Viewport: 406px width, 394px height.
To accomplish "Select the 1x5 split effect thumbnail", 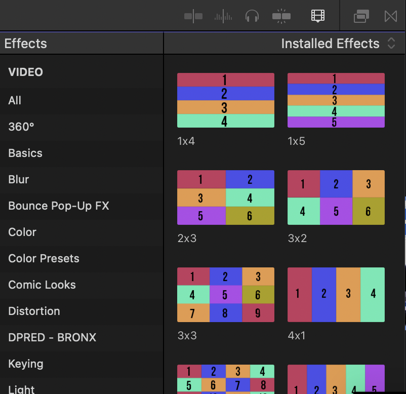I will tap(336, 100).
